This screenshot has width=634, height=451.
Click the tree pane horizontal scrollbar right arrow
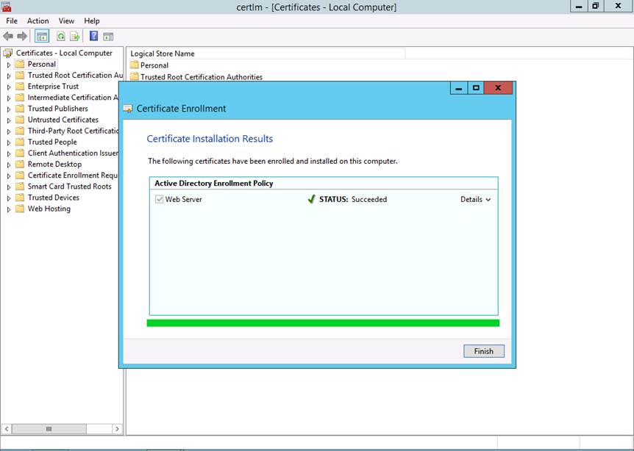116,428
